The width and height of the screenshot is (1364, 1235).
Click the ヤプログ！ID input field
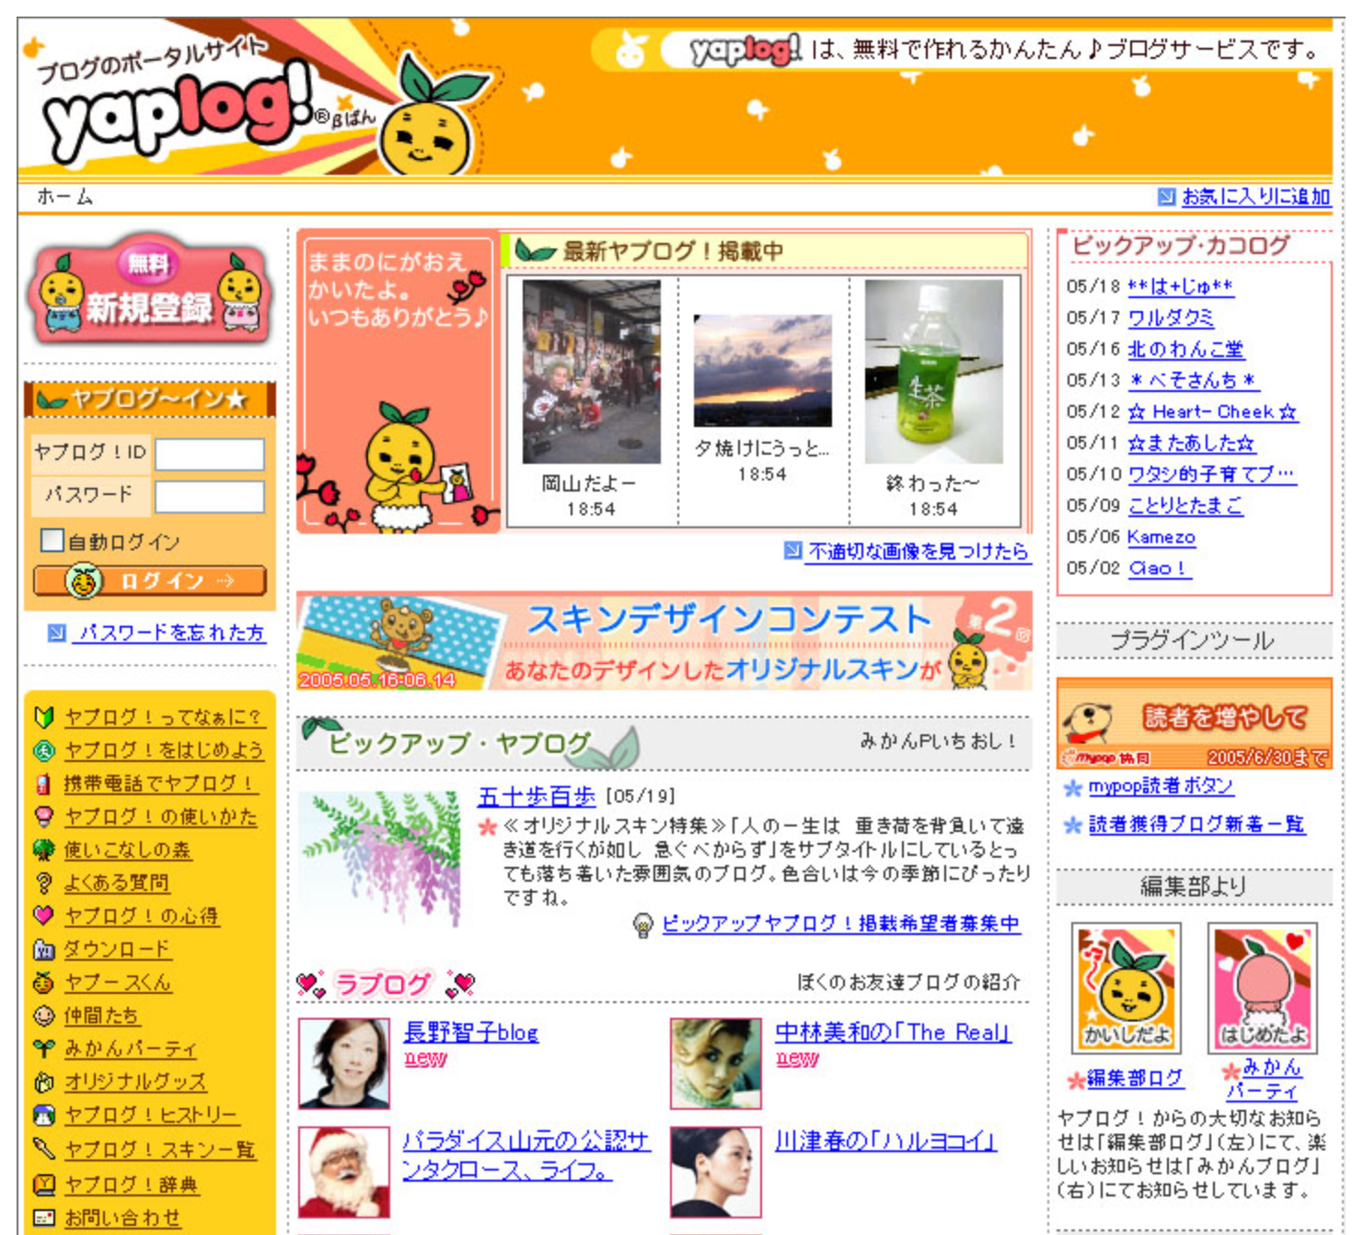click(209, 454)
